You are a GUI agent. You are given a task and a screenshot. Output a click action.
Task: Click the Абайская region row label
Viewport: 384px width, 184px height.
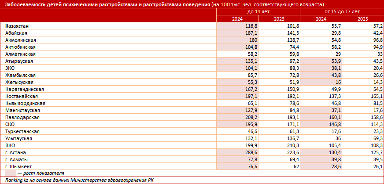pyautogui.click(x=16, y=33)
